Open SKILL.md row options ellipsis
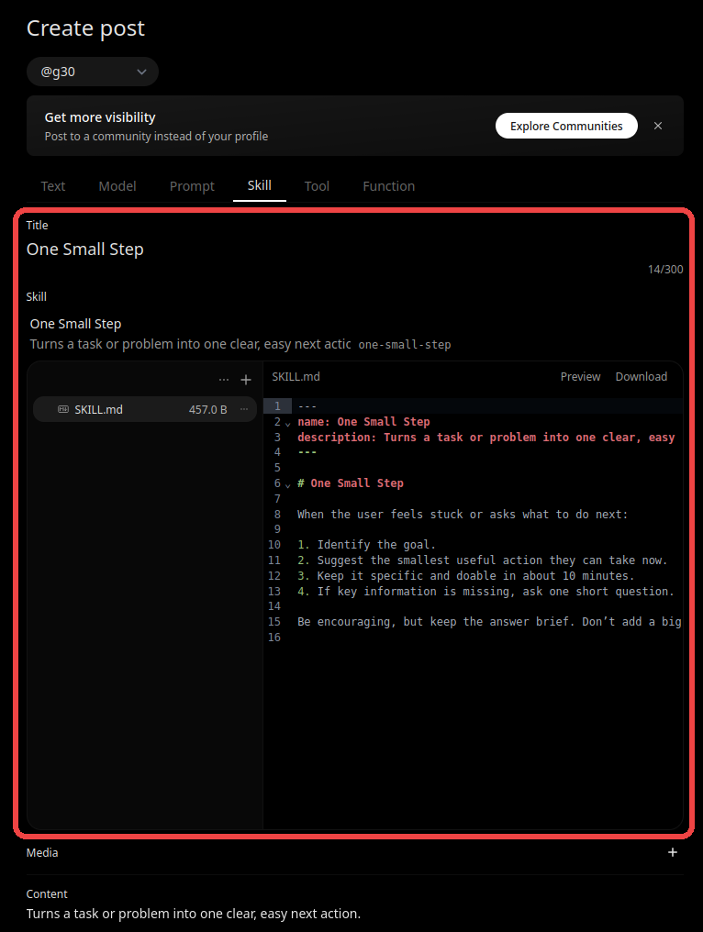Screen dimensions: 703x932 pyautogui.click(x=244, y=409)
